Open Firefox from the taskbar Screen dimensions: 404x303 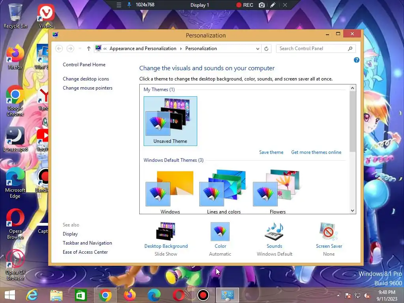(129, 295)
